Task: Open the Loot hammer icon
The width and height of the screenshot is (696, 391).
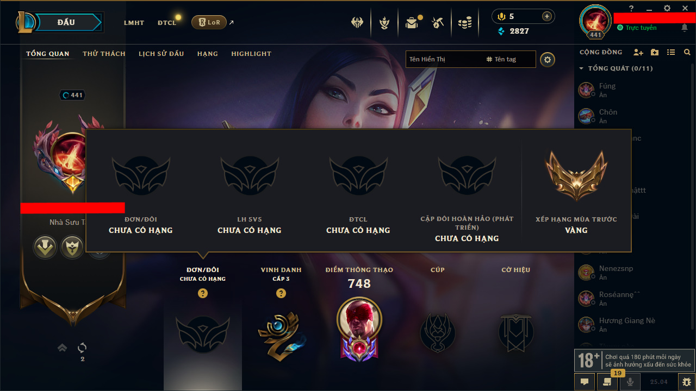Action: 438,23
